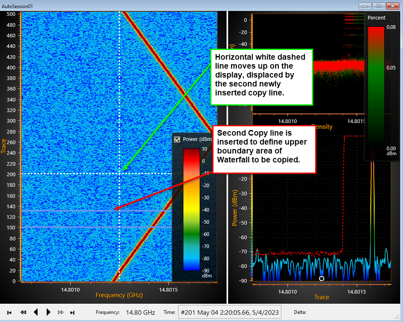Click the lower copy line near trace 100
This screenshot has width=403, height=322.
click(61, 227)
